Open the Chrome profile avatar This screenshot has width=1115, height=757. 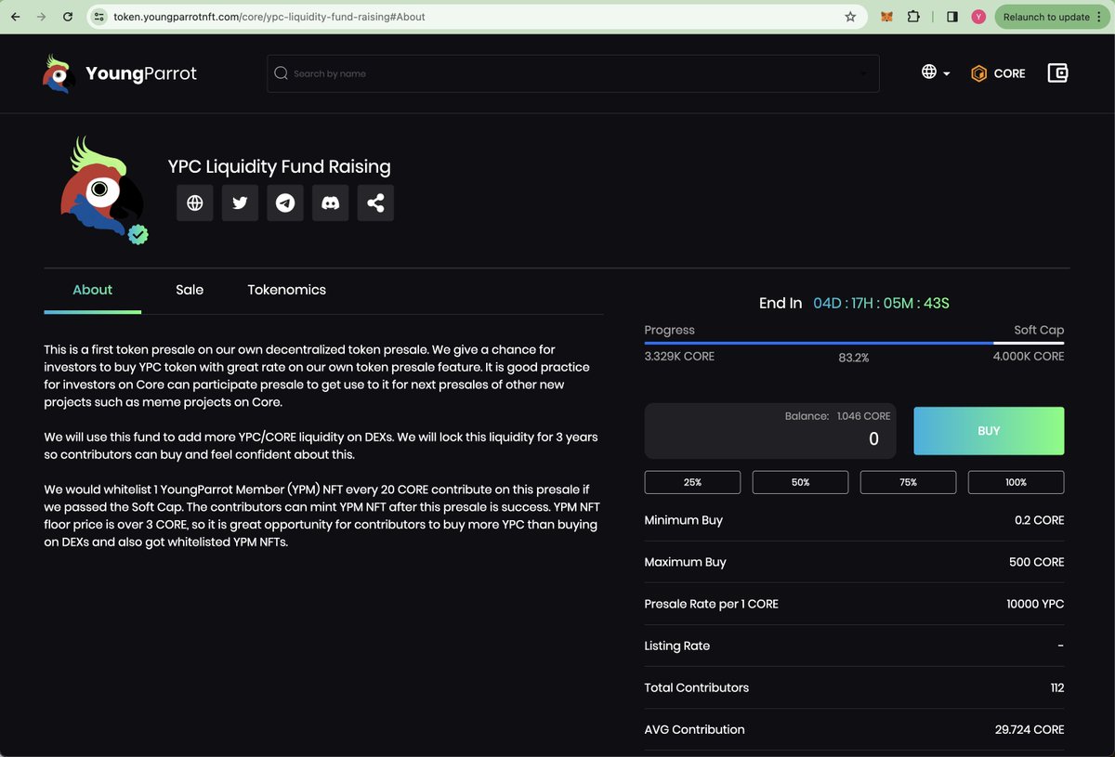point(978,17)
